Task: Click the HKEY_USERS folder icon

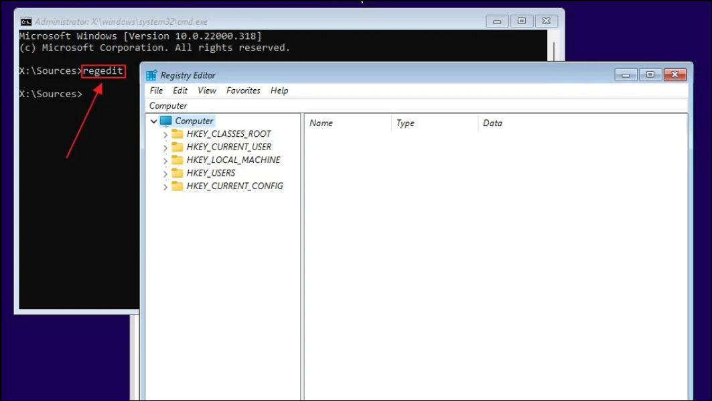Action: [x=177, y=172]
